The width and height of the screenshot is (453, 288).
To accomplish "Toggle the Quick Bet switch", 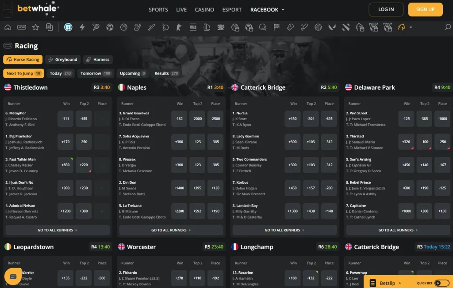I will [x=442, y=283].
